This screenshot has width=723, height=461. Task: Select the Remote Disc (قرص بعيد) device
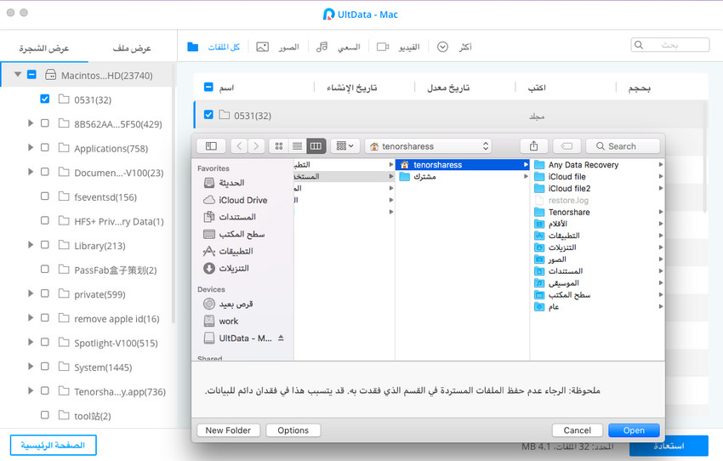(x=228, y=304)
